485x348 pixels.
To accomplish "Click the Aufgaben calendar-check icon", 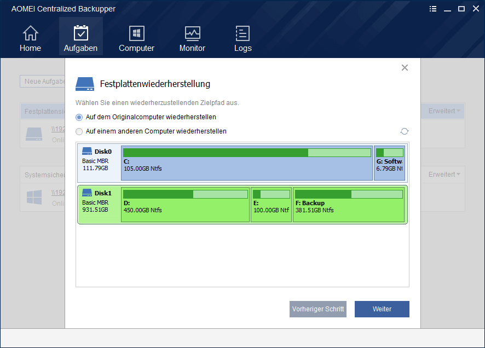I will pyautogui.click(x=80, y=33).
